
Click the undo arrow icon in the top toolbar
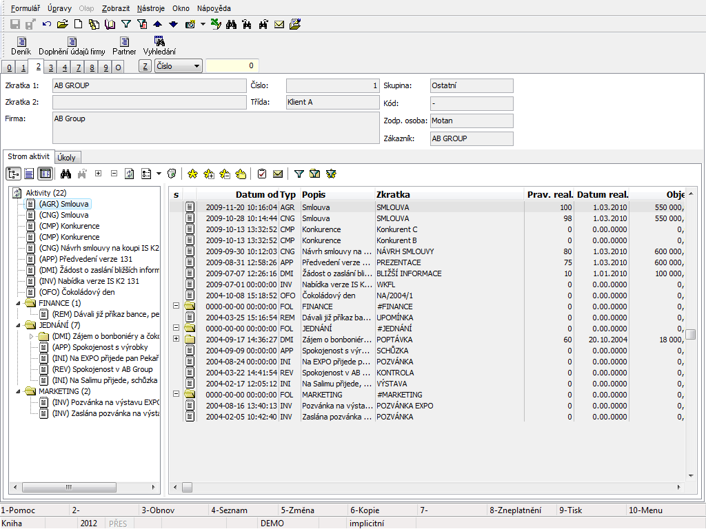click(47, 24)
